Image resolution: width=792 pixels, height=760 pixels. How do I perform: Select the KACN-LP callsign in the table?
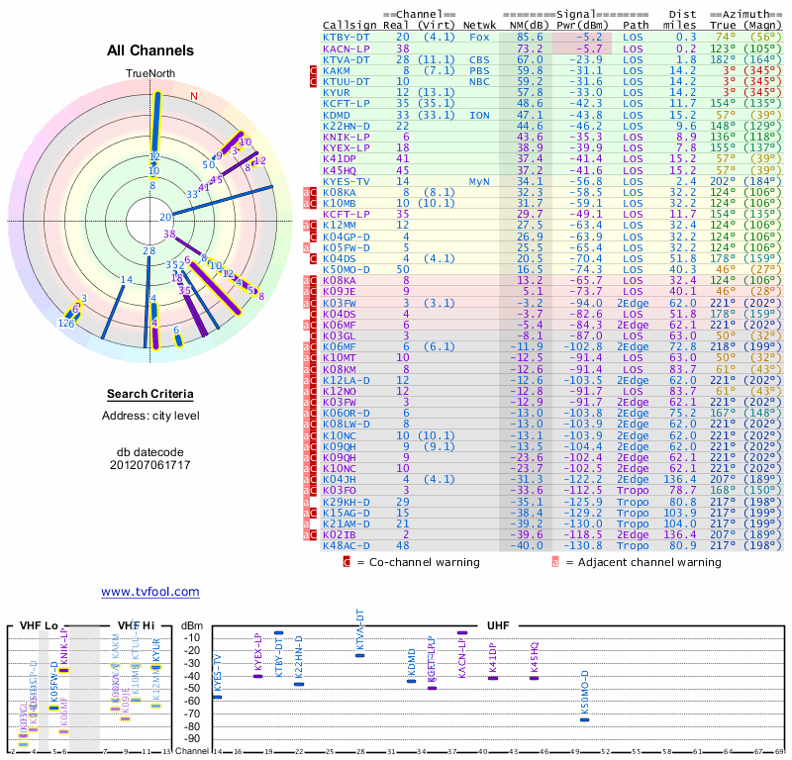[x=346, y=48]
